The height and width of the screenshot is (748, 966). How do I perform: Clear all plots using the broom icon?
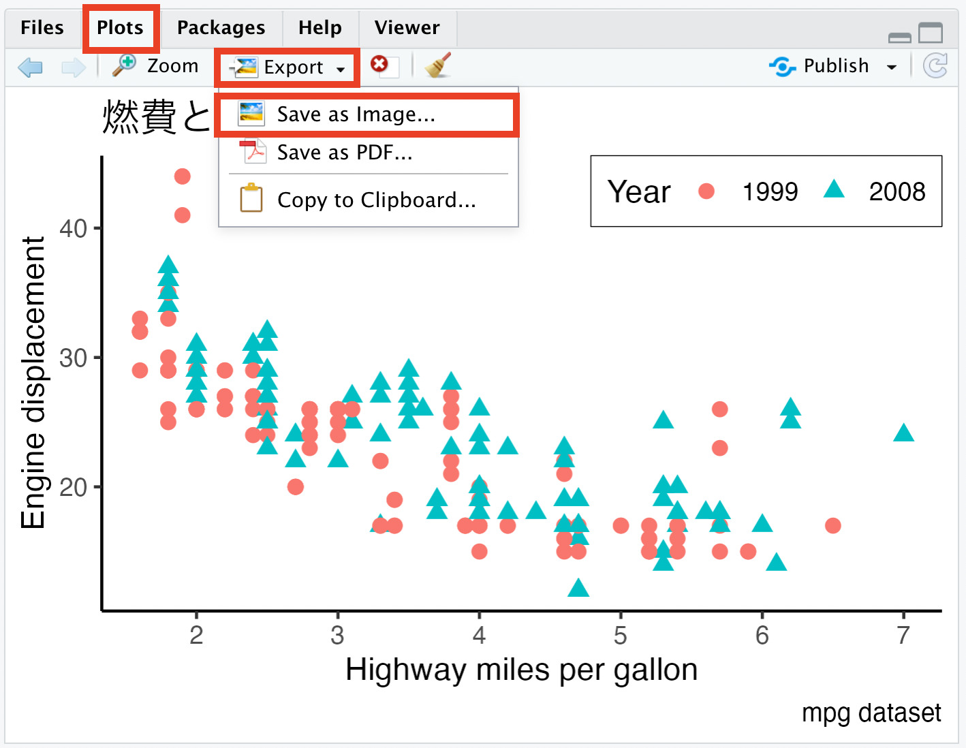(437, 65)
